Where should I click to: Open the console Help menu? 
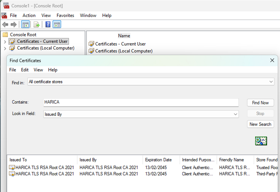[107, 15]
